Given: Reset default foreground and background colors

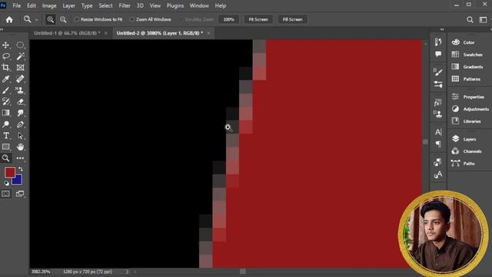Looking at the screenshot, I should (7, 183).
